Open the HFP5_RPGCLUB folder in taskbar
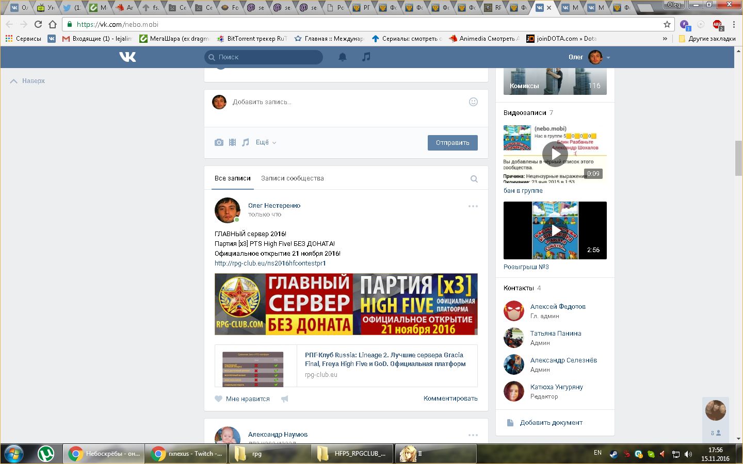Screen dimensions: 743x464 (352, 454)
